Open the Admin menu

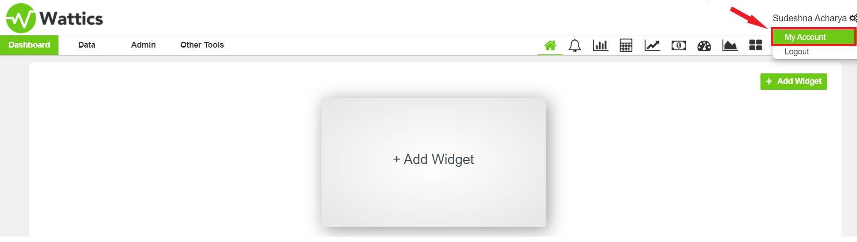[x=143, y=45]
